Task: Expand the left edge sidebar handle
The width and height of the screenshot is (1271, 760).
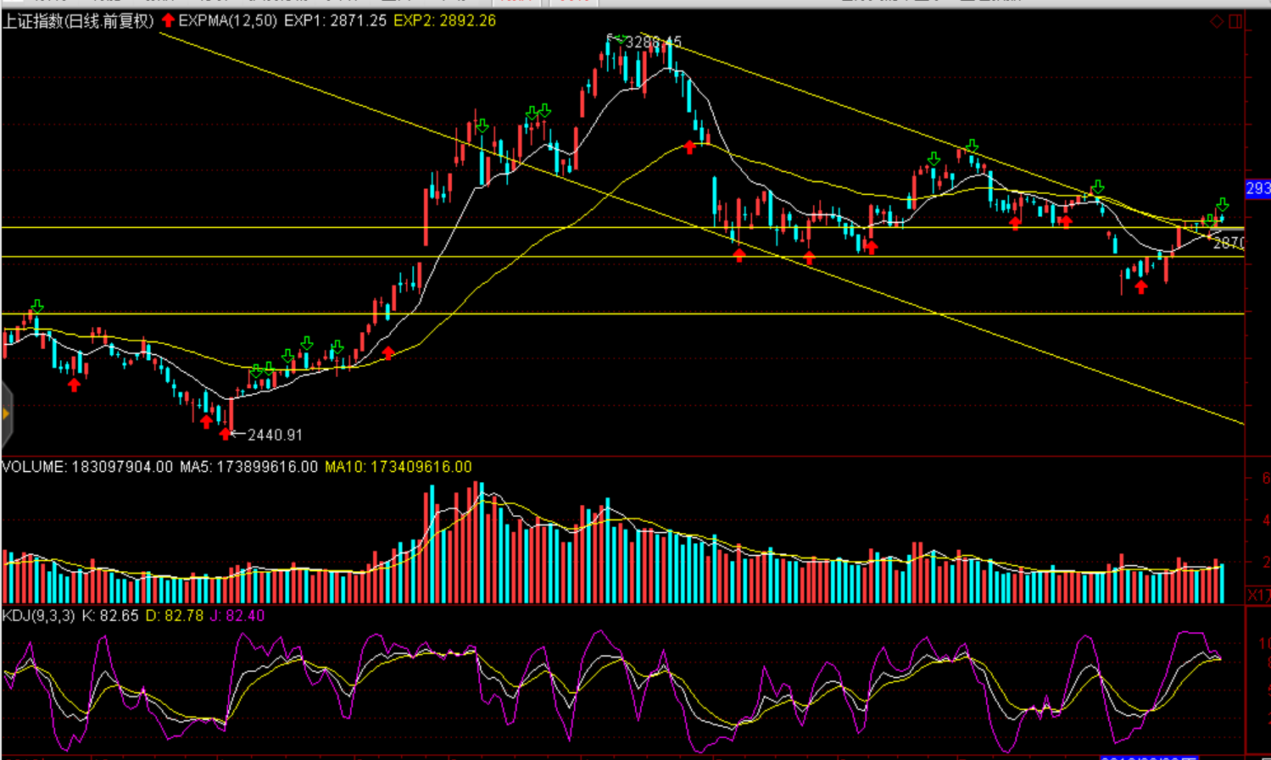Action: tap(6, 414)
